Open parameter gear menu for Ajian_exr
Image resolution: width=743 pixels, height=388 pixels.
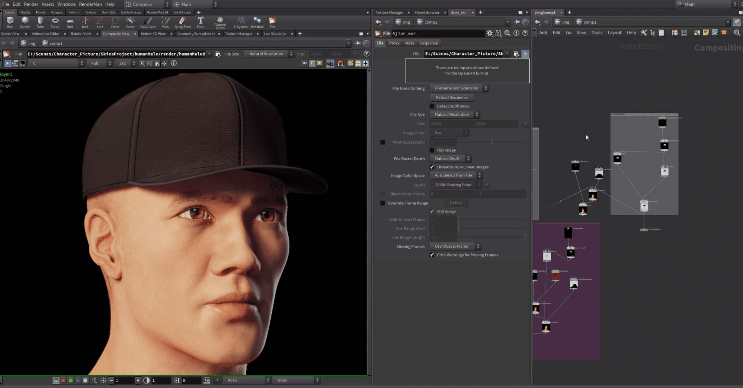pyautogui.click(x=490, y=33)
